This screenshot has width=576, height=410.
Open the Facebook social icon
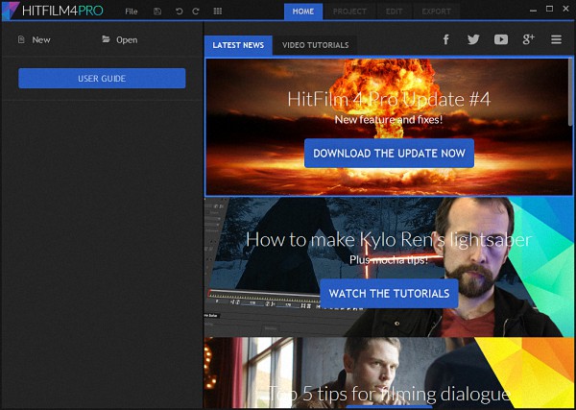point(446,39)
